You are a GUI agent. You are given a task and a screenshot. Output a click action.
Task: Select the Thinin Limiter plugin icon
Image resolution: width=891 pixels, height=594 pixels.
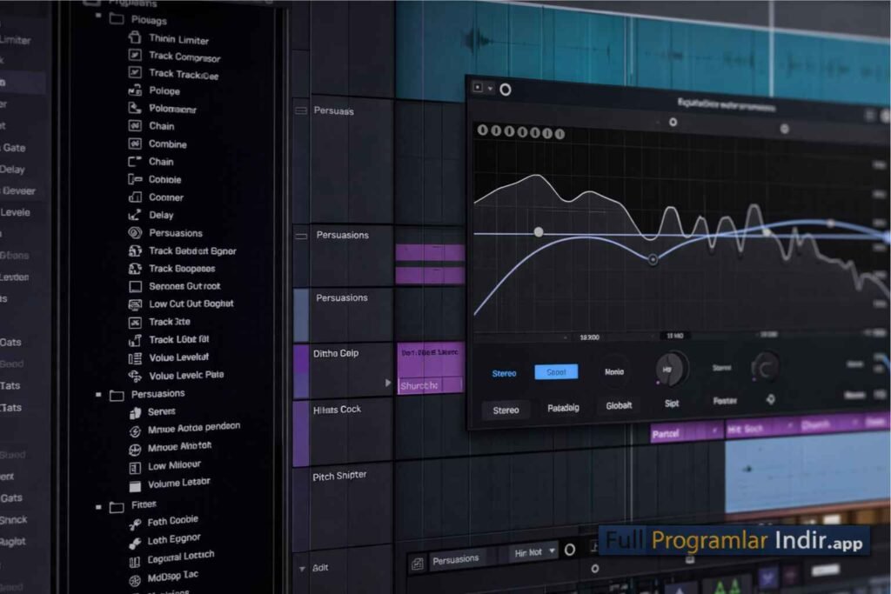135,39
